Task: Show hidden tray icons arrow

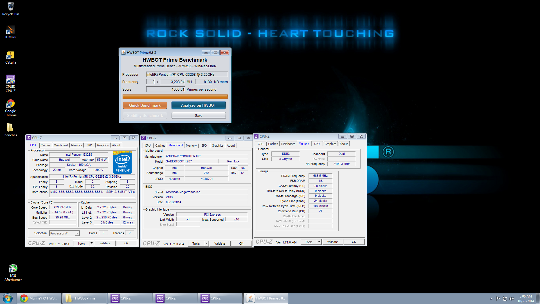Action: click(x=491, y=299)
